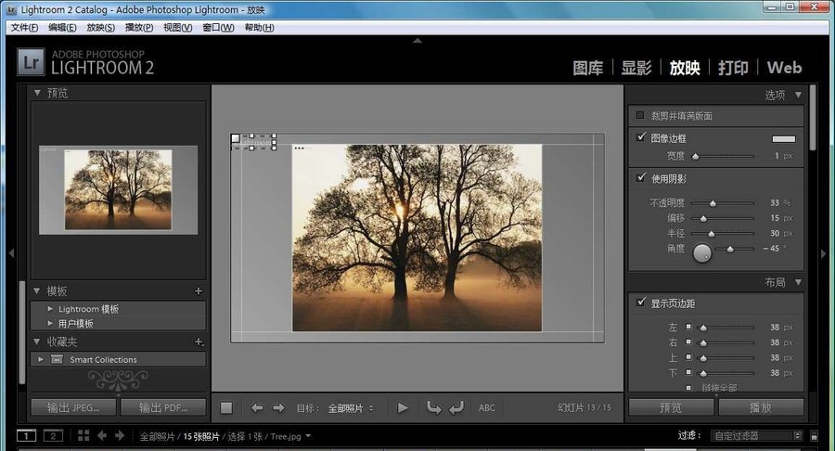Click the plus icon beside 收藏夹 panel
The image size is (835, 451).
tap(198, 341)
